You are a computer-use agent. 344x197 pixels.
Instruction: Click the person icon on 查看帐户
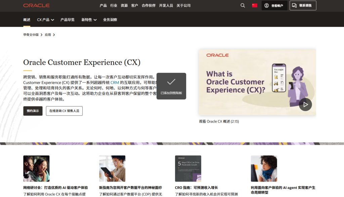(x=266, y=5)
